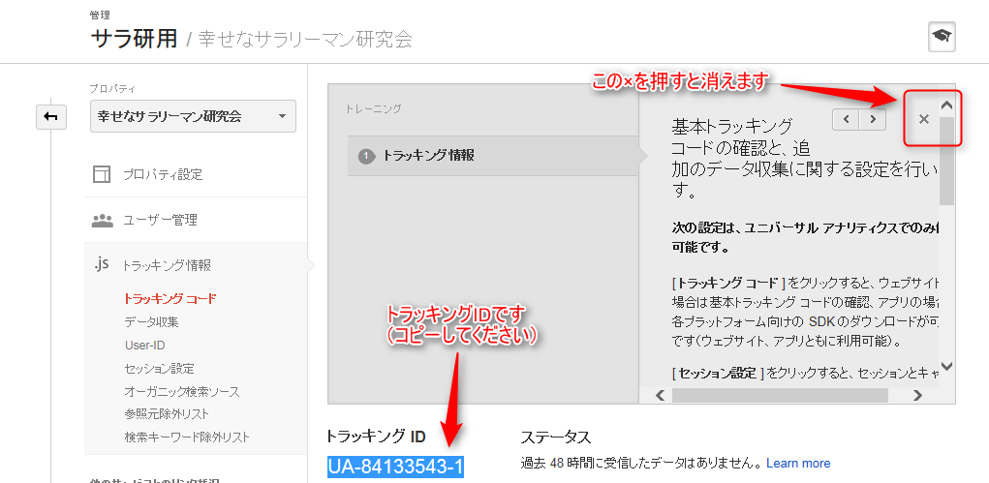Click the training panel scroll down arrow
This screenshot has height=483, width=989.
(946, 366)
